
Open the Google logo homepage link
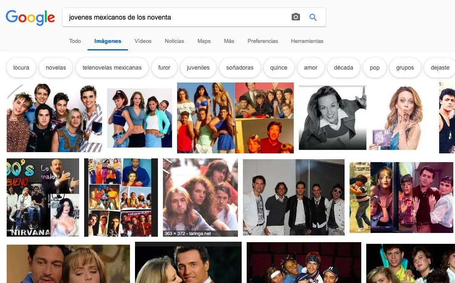30,18
